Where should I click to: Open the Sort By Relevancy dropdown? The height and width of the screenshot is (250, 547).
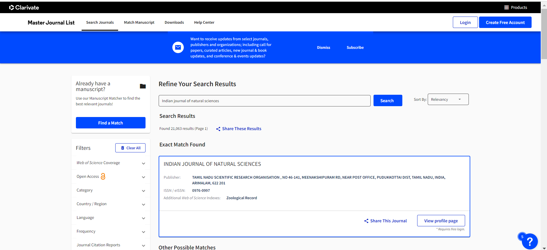[x=448, y=99]
